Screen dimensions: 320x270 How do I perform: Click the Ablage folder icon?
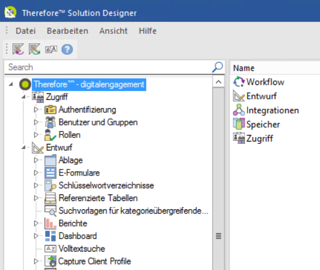click(x=50, y=160)
